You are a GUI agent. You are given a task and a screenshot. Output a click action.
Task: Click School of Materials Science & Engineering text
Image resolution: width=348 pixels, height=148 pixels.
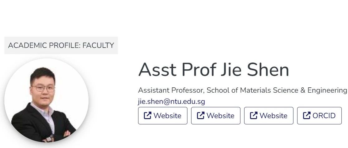pos(277,90)
